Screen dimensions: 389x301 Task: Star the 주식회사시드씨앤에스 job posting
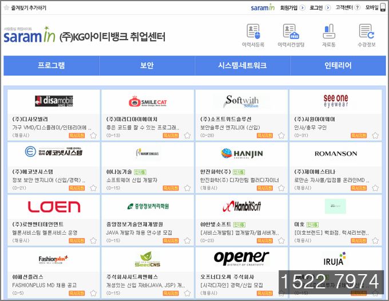click(x=187, y=294)
